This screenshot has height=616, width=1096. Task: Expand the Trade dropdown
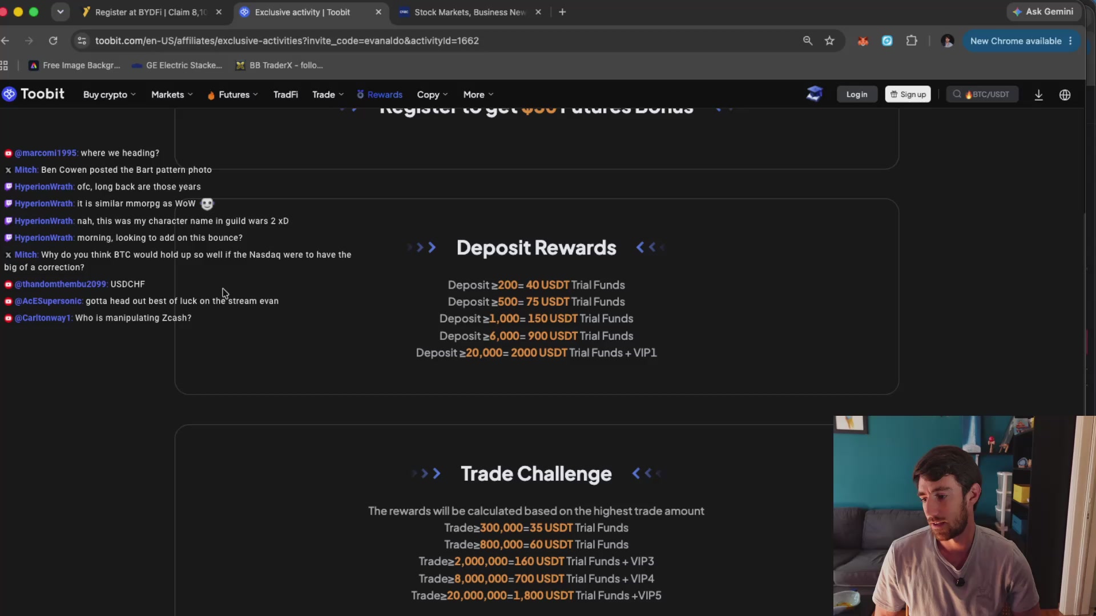328,95
